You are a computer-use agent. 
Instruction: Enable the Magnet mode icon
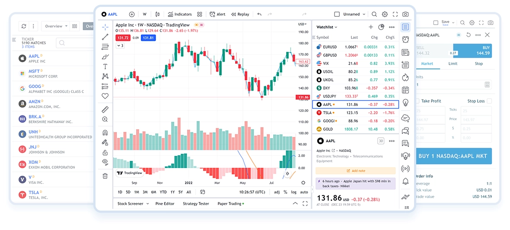[105, 133]
